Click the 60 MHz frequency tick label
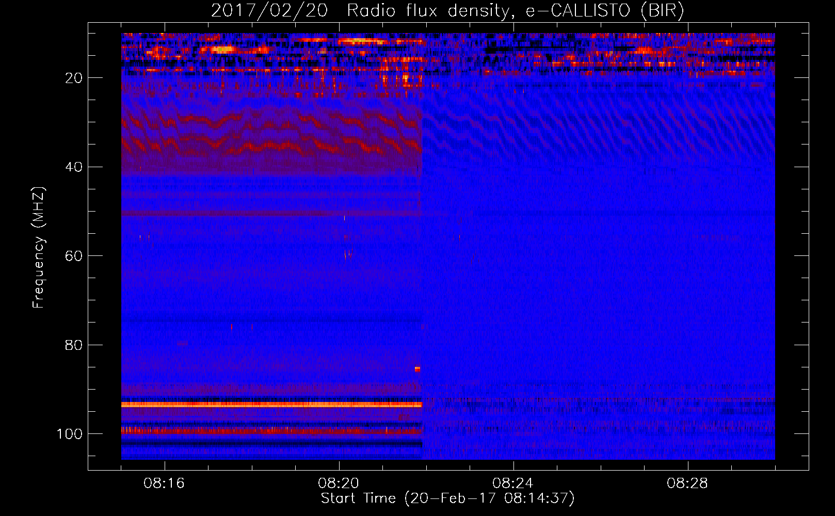The width and height of the screenshot is (835, 516). [x=74, y=256]
